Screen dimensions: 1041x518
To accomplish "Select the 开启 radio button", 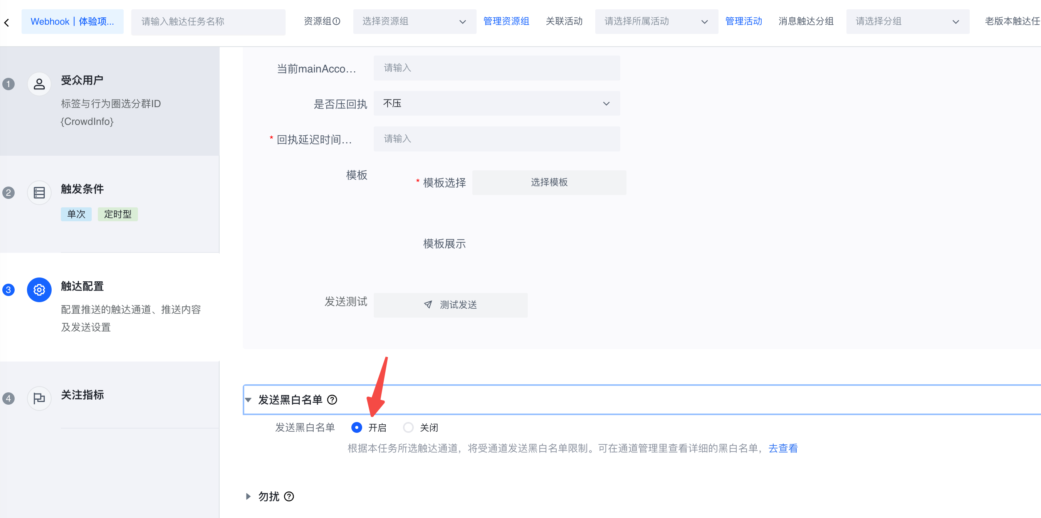I will pyautogui.click(x=356, y=427).
